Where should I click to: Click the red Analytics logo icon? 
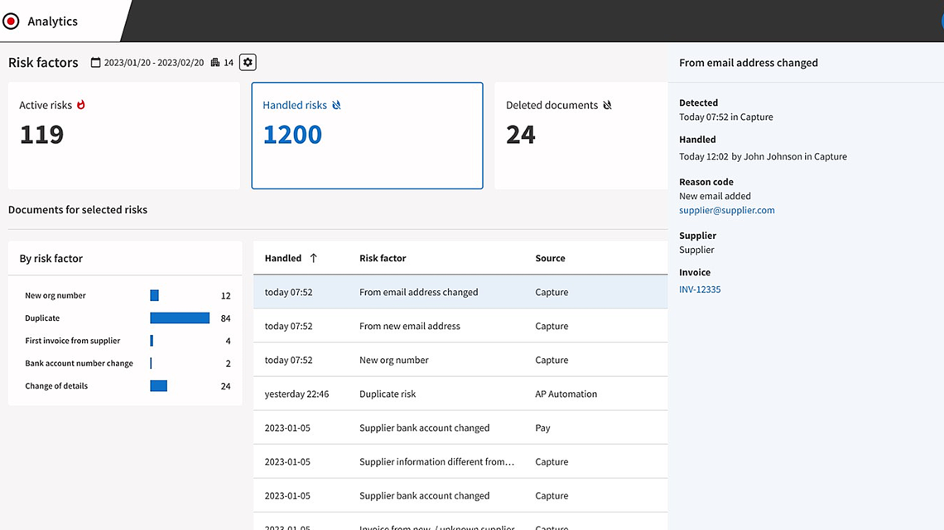tap(11, 21)
